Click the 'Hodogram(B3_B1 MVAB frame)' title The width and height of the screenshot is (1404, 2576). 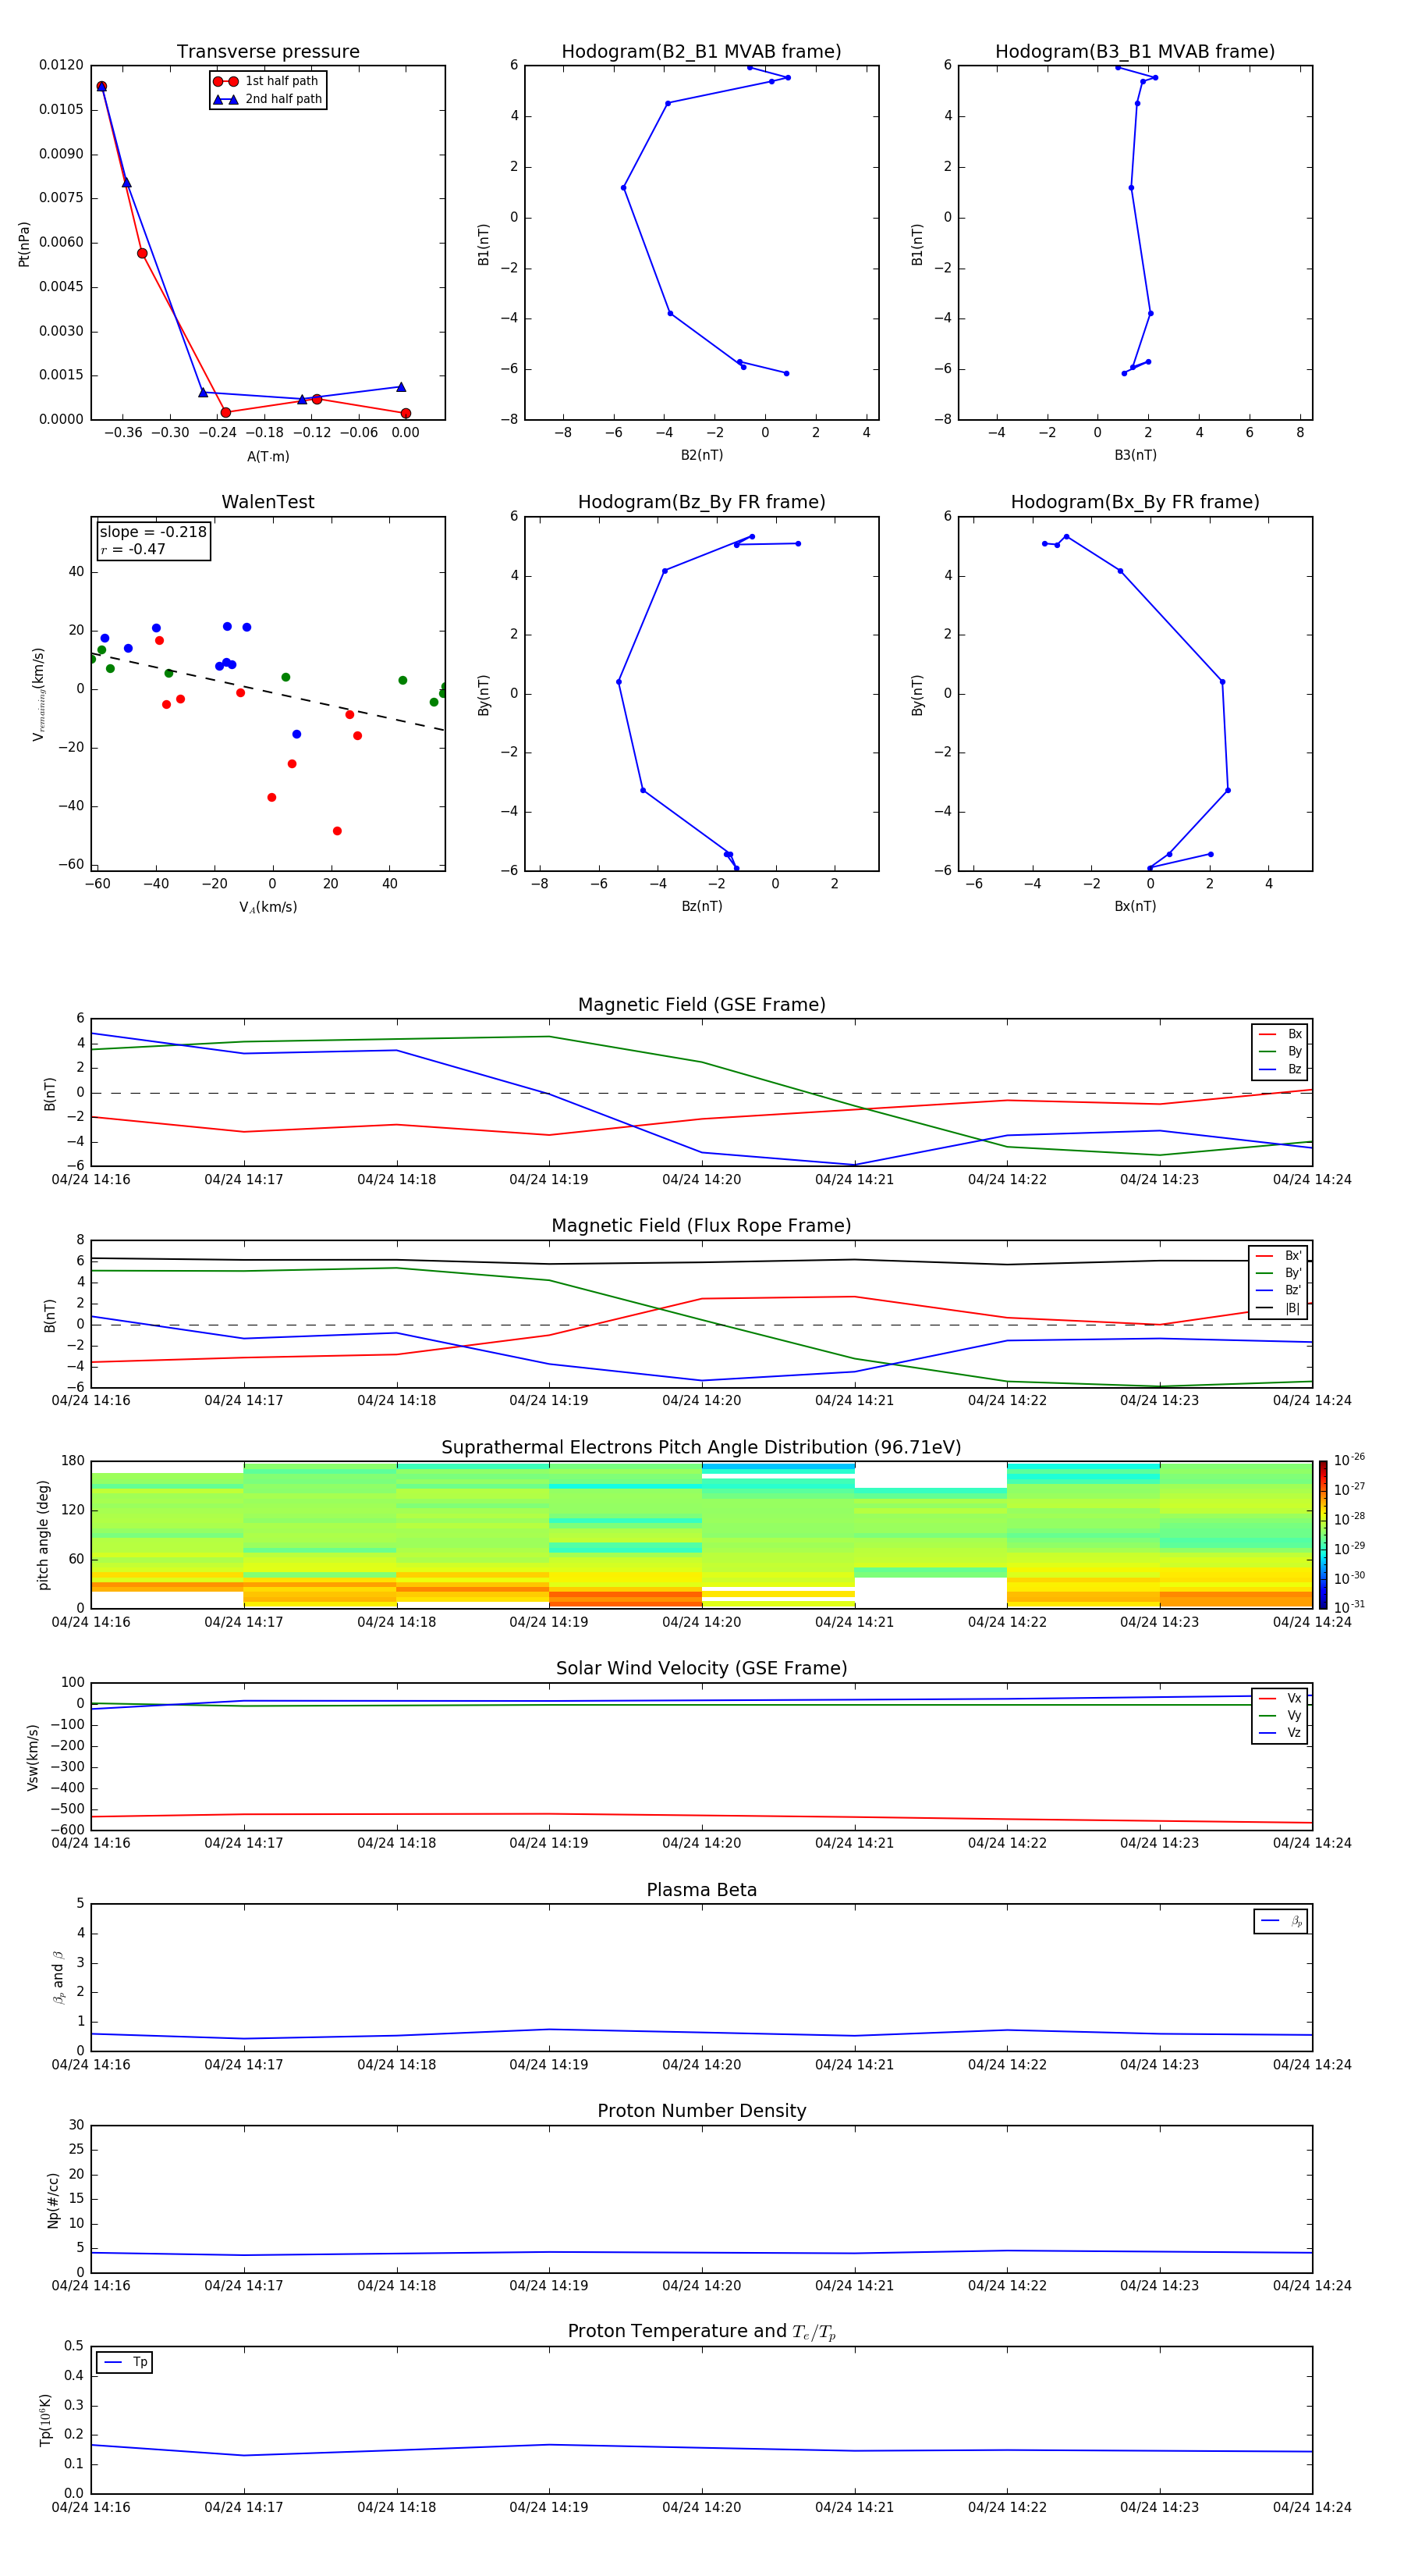point(1135,52)
